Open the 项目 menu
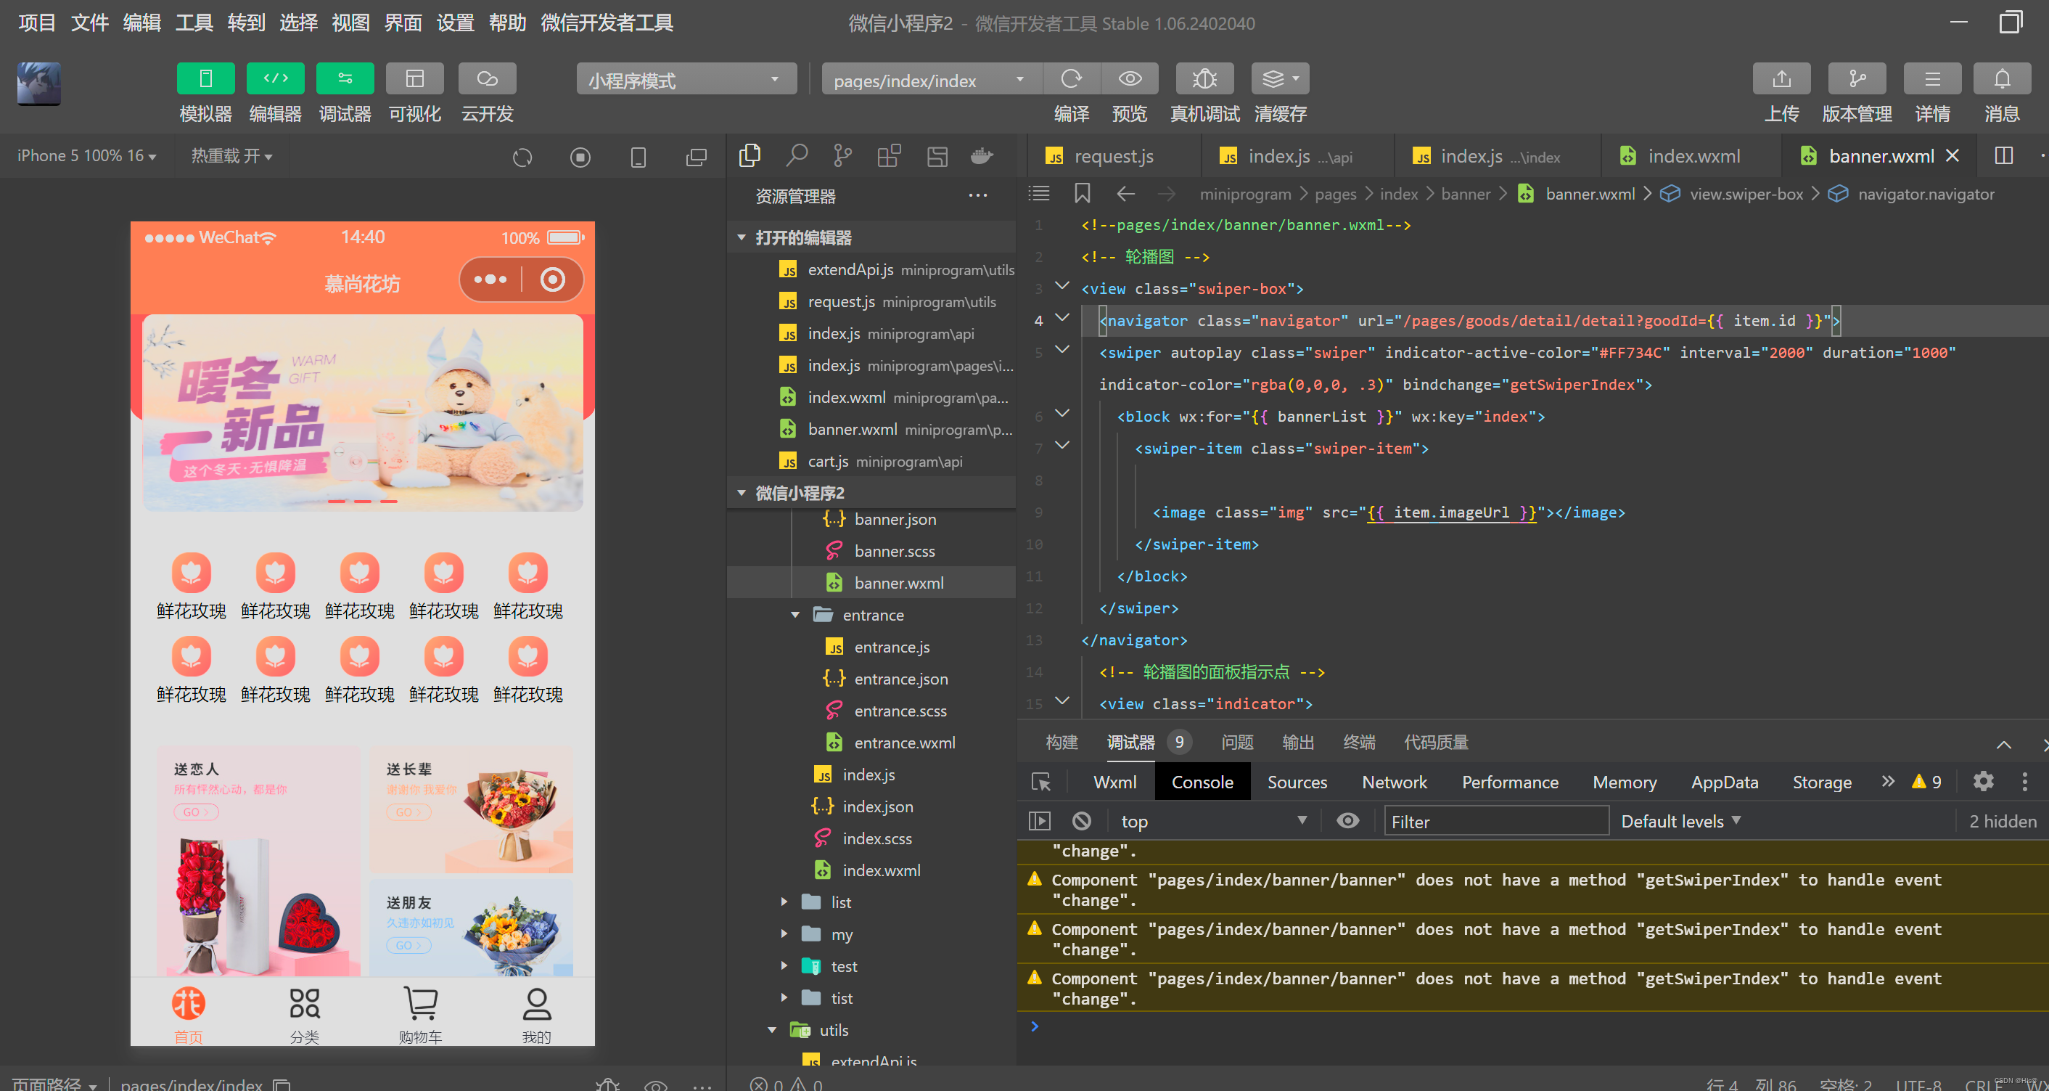Viewport: 2049px width, 1091px height. coord(36,23)
